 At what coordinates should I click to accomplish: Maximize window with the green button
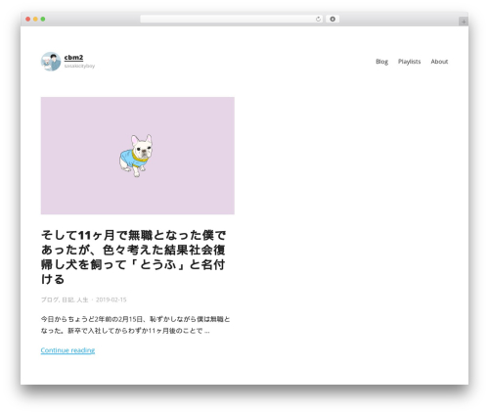click(x=43, y=20)
